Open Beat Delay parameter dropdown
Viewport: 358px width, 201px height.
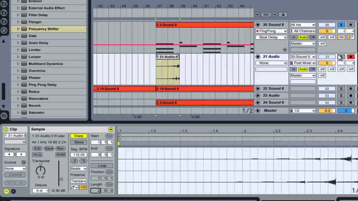[x=271, y=37]
